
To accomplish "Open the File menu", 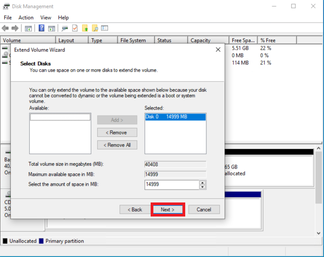I will tap(8, 18).
